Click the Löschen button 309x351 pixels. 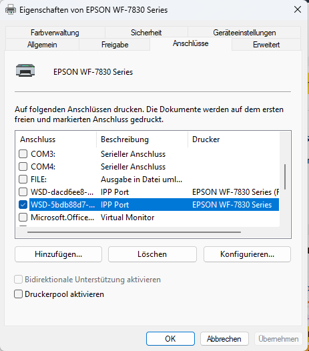point(152,254)
